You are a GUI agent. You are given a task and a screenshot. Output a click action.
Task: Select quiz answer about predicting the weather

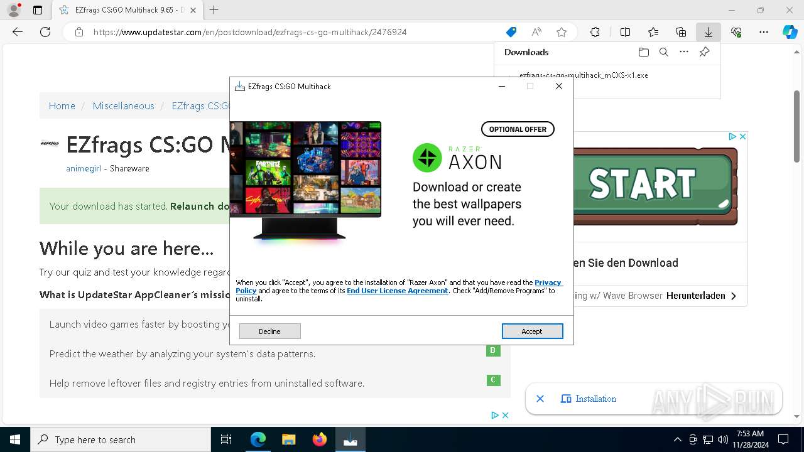point(182,354)
